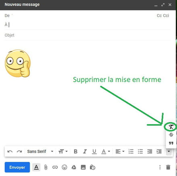The image size is (177, 176).
Task: Open the emoji picker
Action: (64, 167)
